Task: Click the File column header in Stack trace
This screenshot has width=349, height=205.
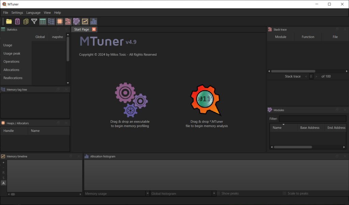Action: (335, 37)
